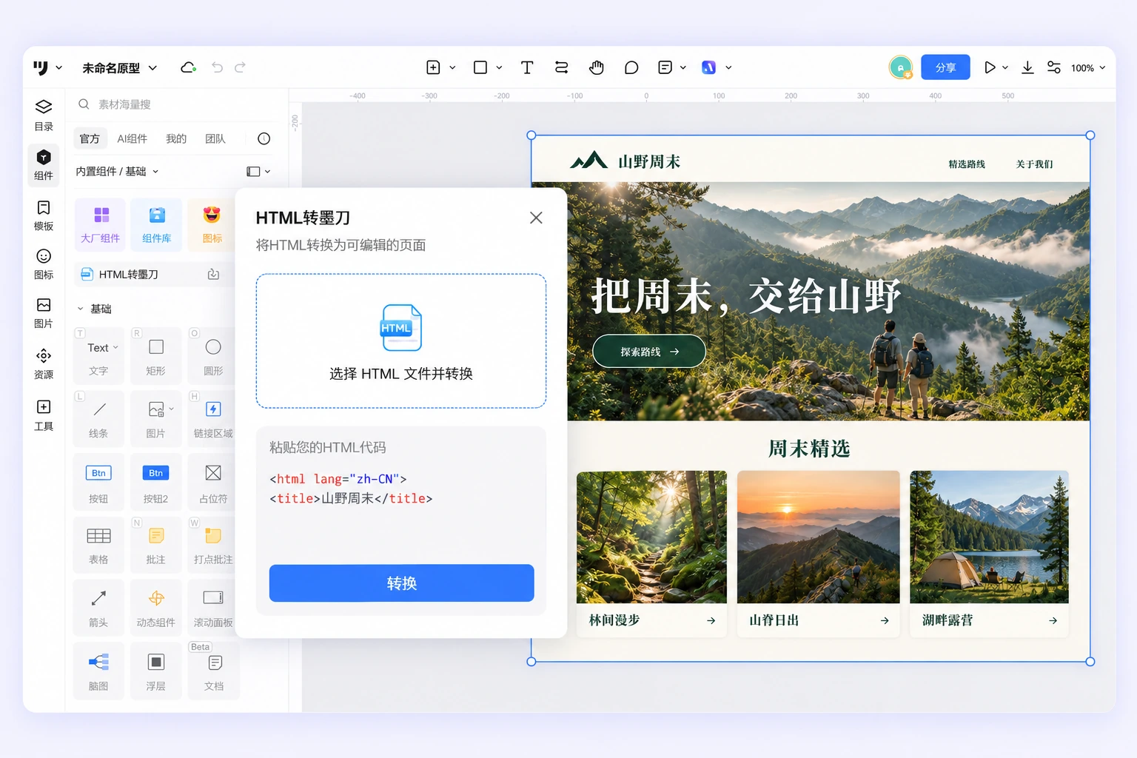
Task: Open the 工具 sidebar panel
Action: (x=44, y=415)
